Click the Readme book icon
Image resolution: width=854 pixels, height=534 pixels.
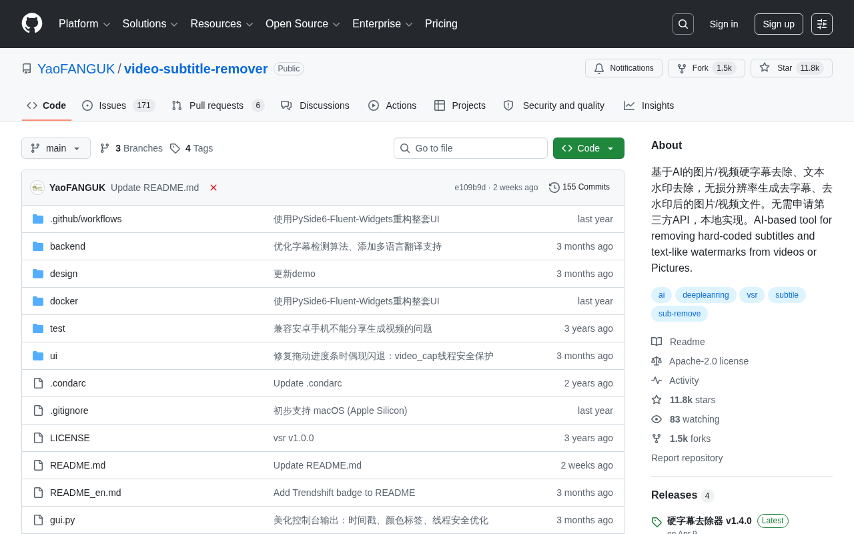point(657,342)
